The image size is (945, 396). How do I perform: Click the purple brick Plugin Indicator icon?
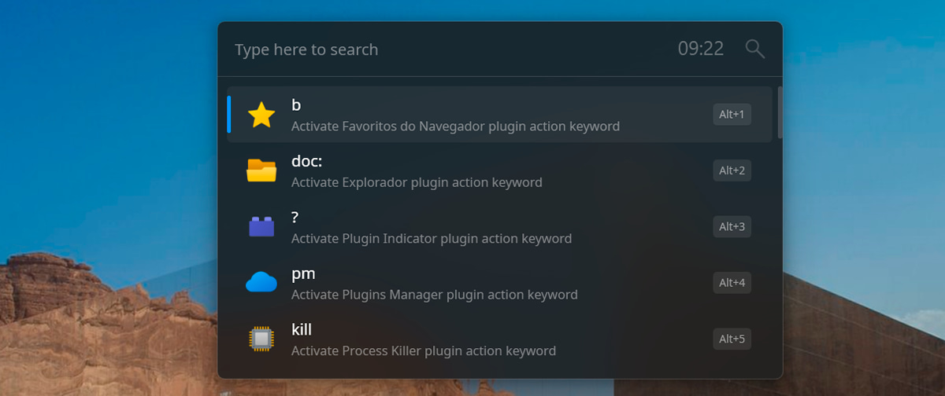[261, 227]
